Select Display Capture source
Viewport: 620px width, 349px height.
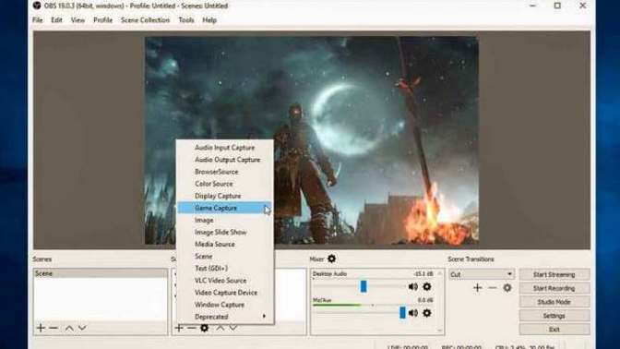pos(224,196)
